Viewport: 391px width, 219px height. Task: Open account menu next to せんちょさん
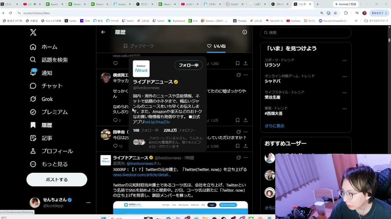click(88, 203)
